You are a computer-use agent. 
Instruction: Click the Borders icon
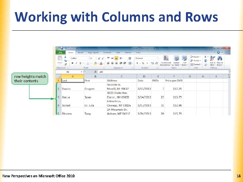point(88,63)
